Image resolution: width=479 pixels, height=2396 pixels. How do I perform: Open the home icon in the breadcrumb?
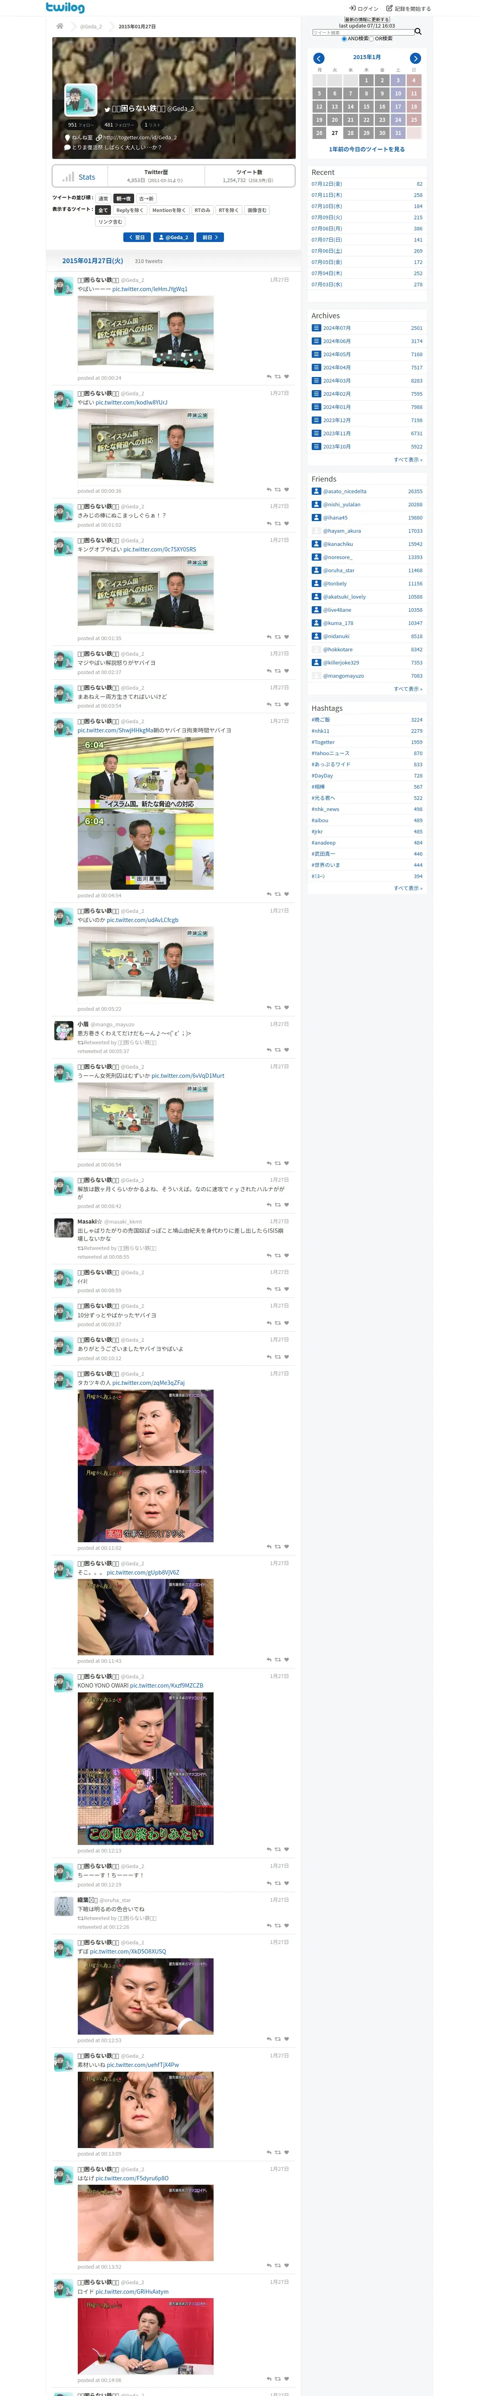tap(59, 26)
